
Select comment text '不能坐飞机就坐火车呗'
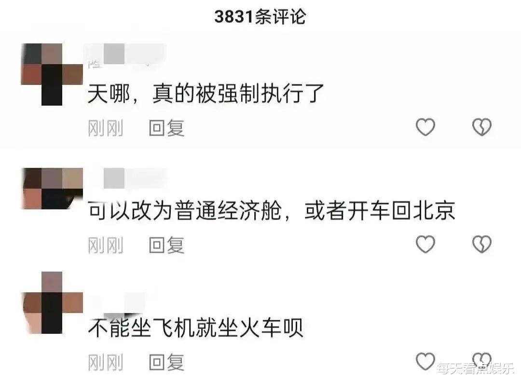(195, 328)
